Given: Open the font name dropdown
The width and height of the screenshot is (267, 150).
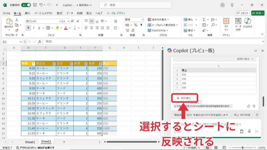Looking at the screenshot, I should pos(60,21).
